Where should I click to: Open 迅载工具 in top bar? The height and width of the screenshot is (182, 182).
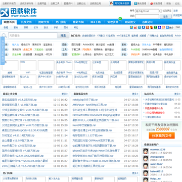coord(56,4)
